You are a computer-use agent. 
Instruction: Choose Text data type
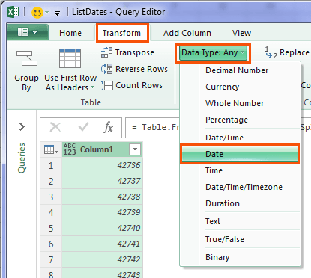click(213, 221)
